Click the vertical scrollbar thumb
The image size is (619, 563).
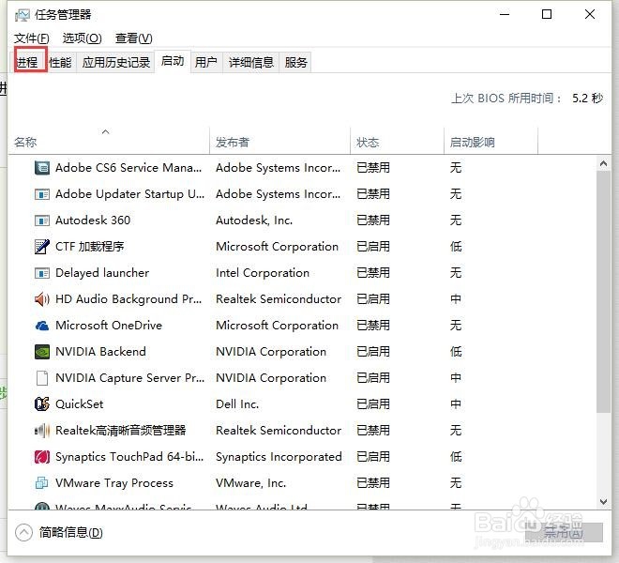[x=603, y=292]
